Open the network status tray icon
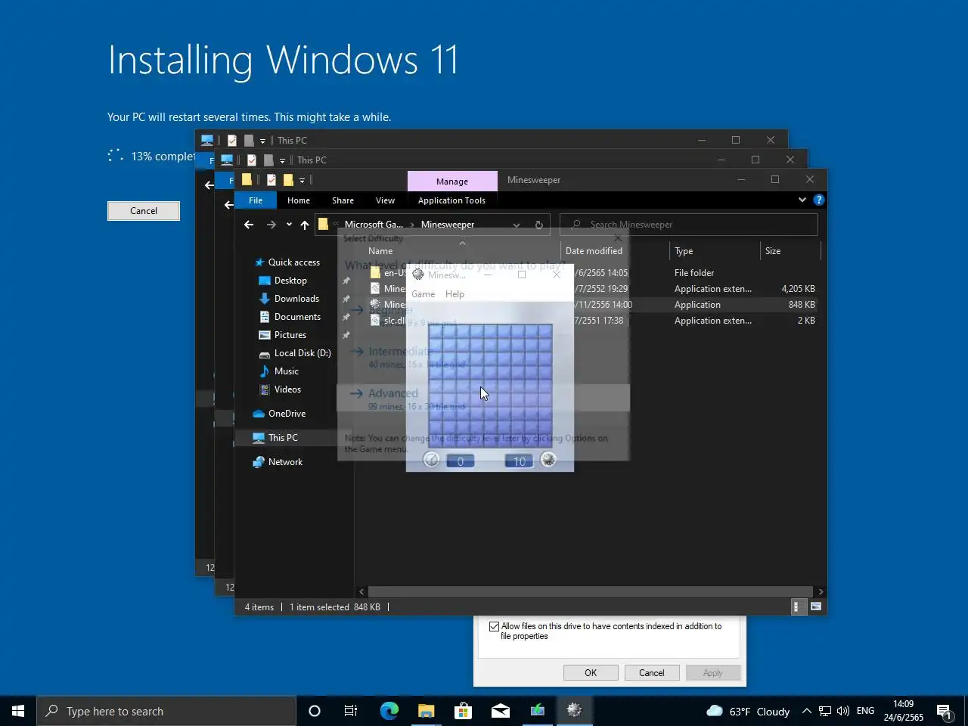Image resolution: width=968 pixels, height=726 pixels. [825, 711]
